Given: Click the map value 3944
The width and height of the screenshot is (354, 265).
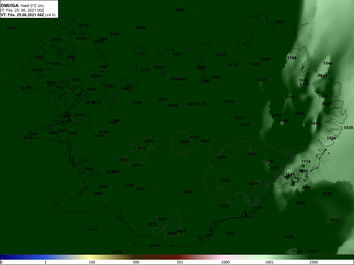Looking at the screenshot, I should (x=140, y=189).
